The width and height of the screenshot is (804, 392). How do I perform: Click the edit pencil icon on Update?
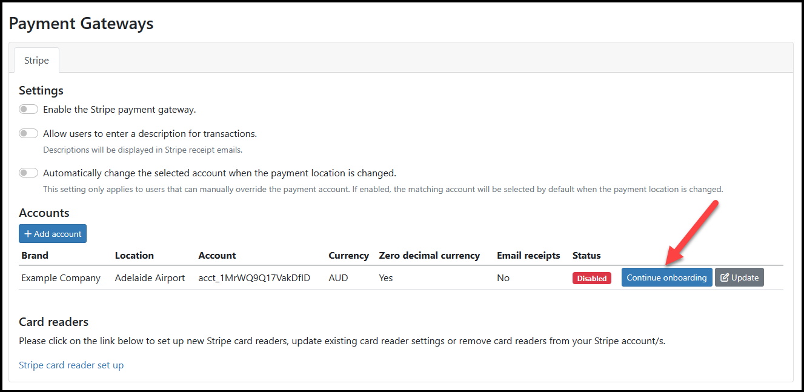725,277
